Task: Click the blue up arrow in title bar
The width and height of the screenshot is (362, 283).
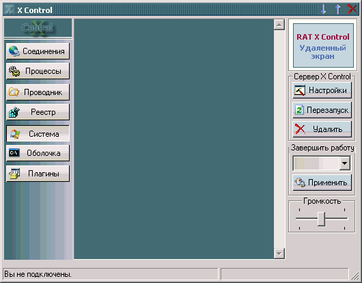Action: pyautogui.click(x=337, y=10)
